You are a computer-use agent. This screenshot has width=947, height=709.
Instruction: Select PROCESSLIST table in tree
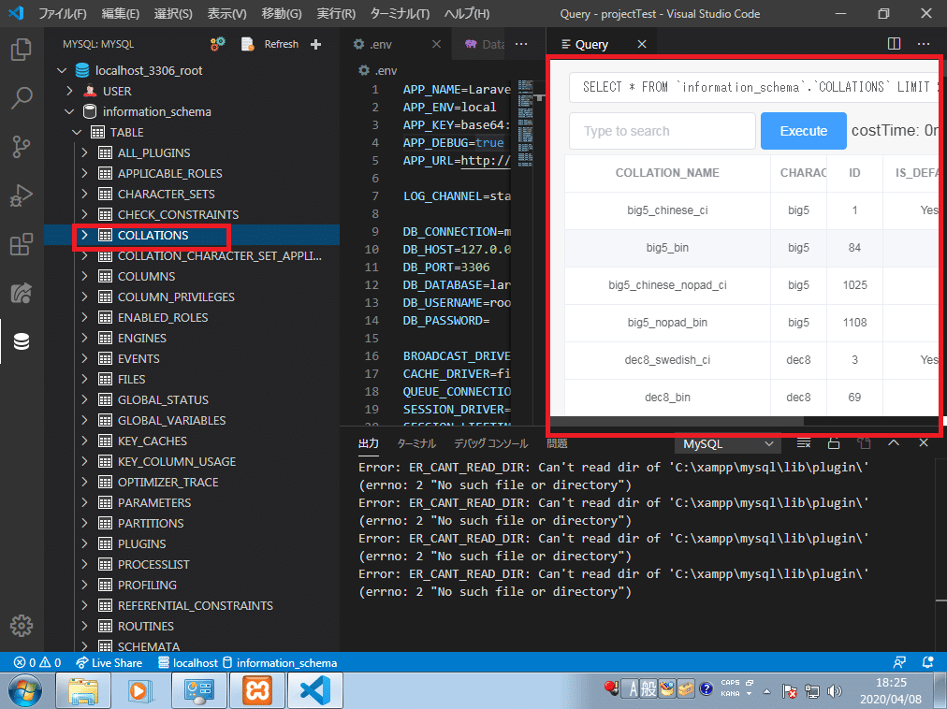(153, 564)
